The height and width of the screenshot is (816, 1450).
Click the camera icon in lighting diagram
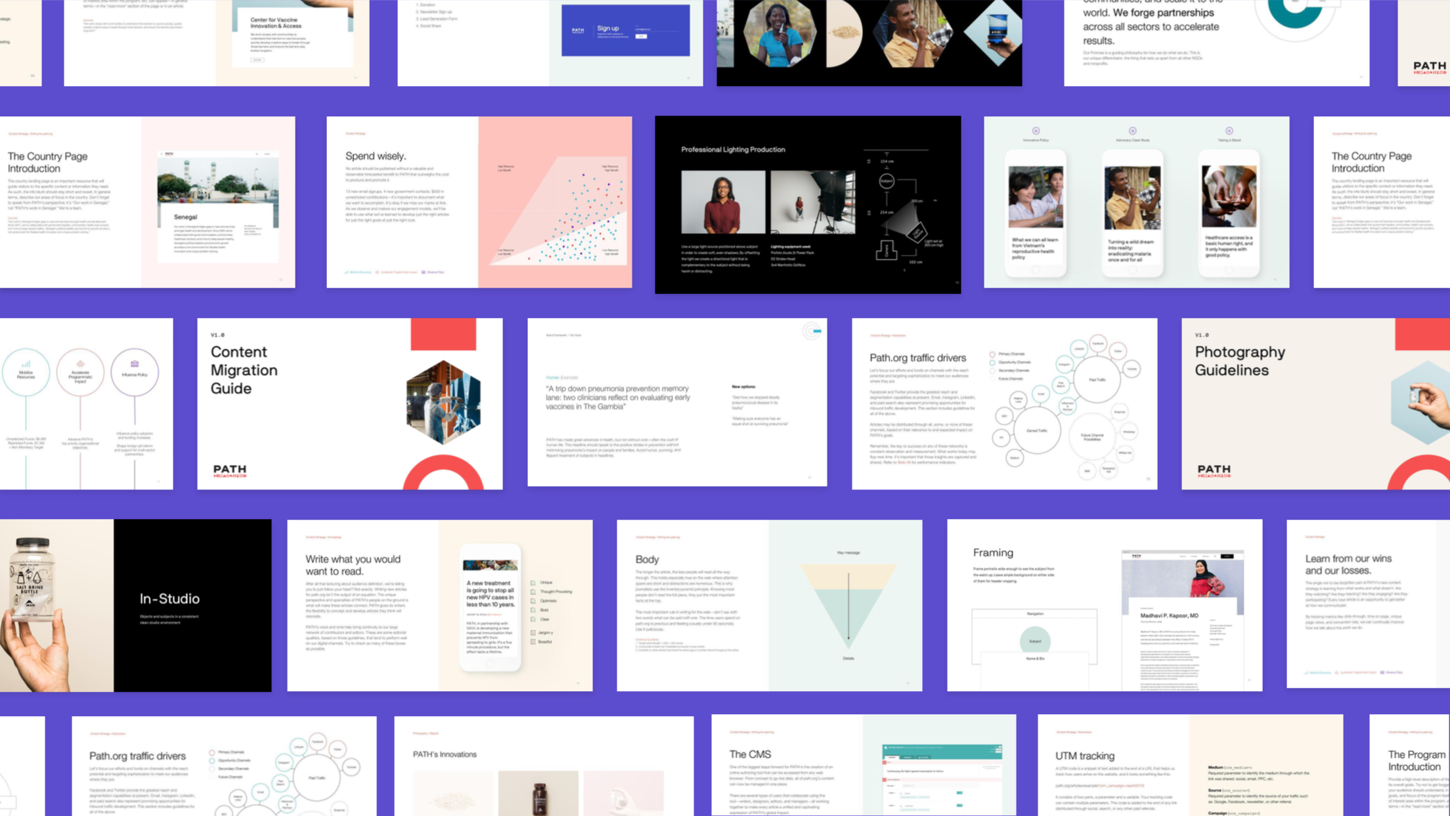[x=887, y=250]
